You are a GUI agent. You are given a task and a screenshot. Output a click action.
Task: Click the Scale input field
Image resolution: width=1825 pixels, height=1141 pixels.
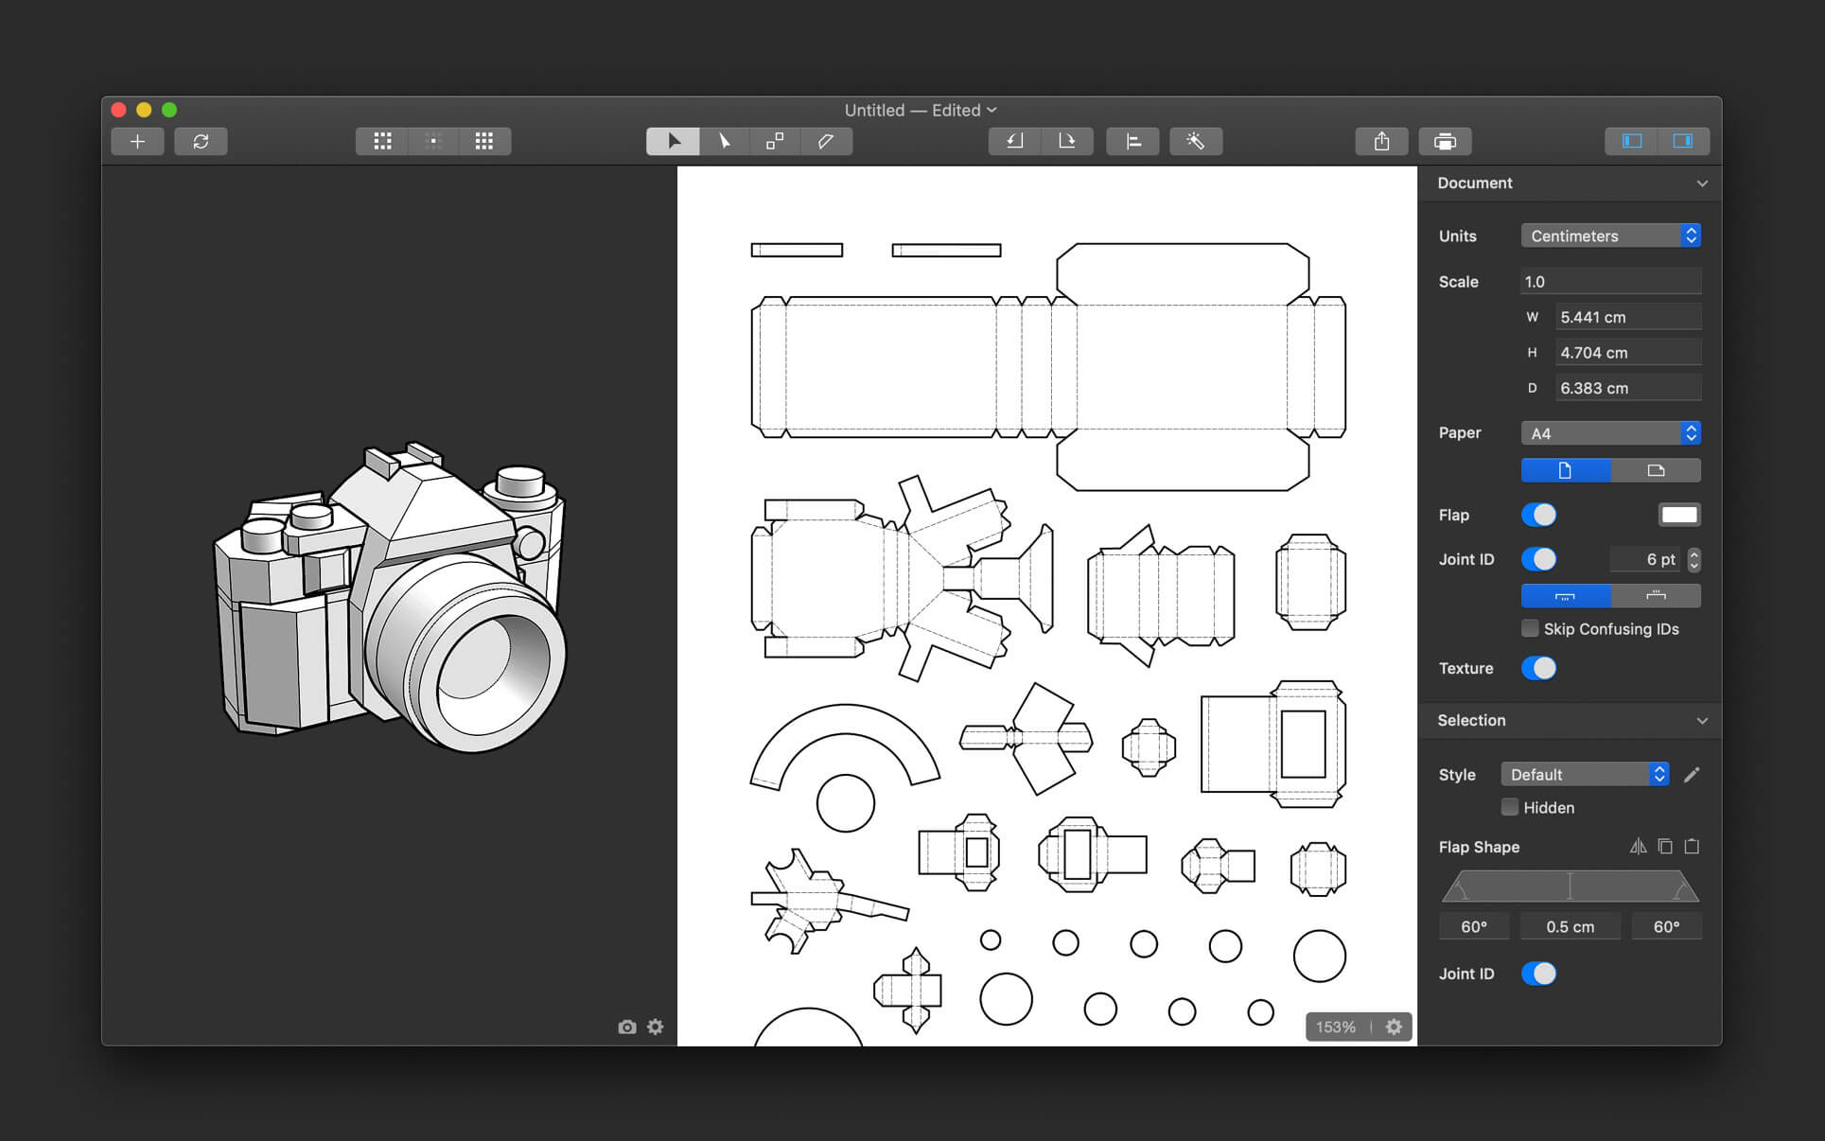(1610, 282)
